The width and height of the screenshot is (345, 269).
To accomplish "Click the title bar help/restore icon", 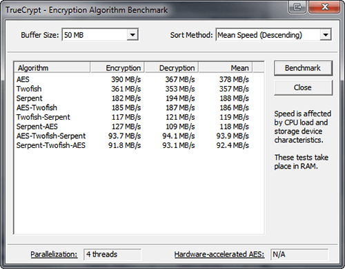I will click(x=297, y=7).
